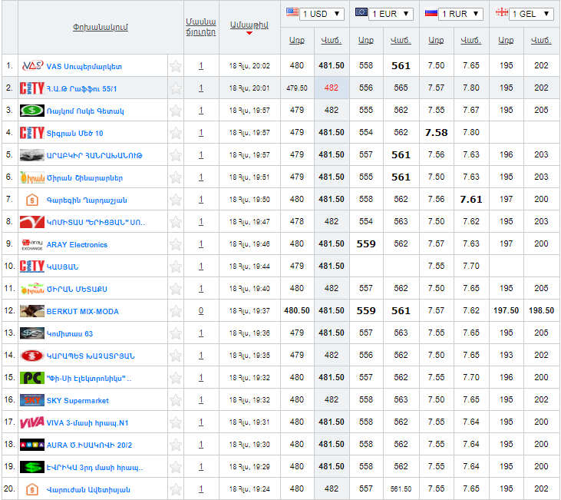Click the VIVA logo
This screenshot has height=500, width=561.
pyautogui.click(x=32, y=422)
